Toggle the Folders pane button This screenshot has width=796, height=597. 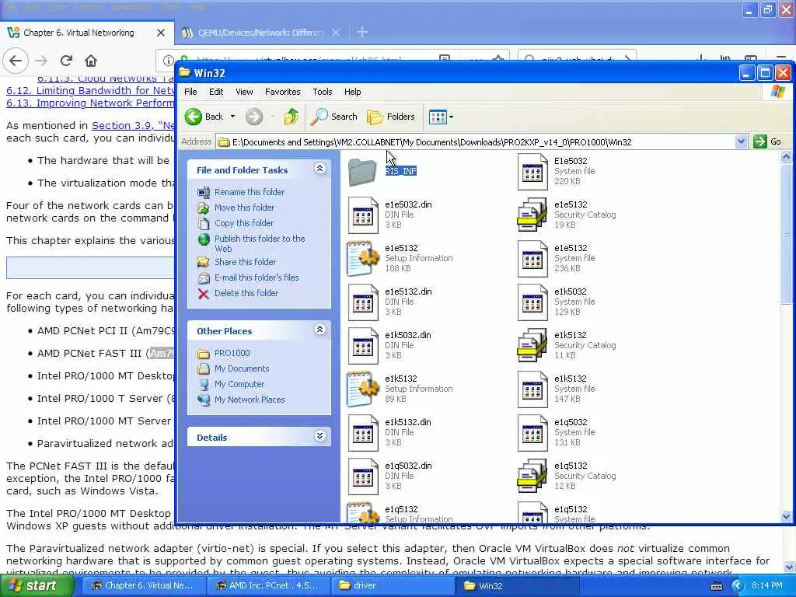pos(392,117)
